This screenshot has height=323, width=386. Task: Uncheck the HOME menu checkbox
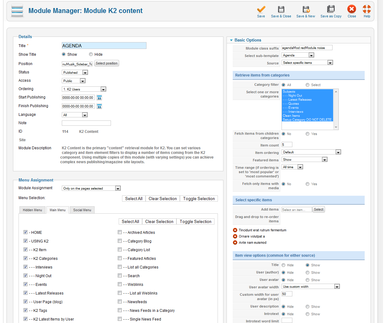(25, 232)
